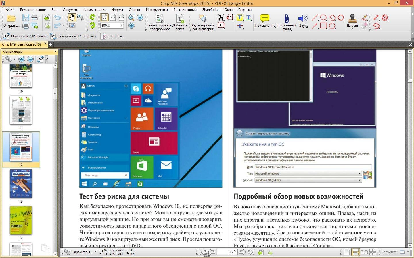Open the Document (Документ) menu

71,9
